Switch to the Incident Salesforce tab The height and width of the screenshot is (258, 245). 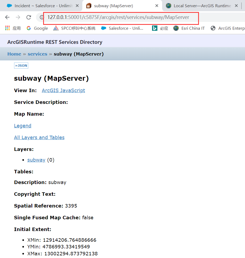click(40, 5)
